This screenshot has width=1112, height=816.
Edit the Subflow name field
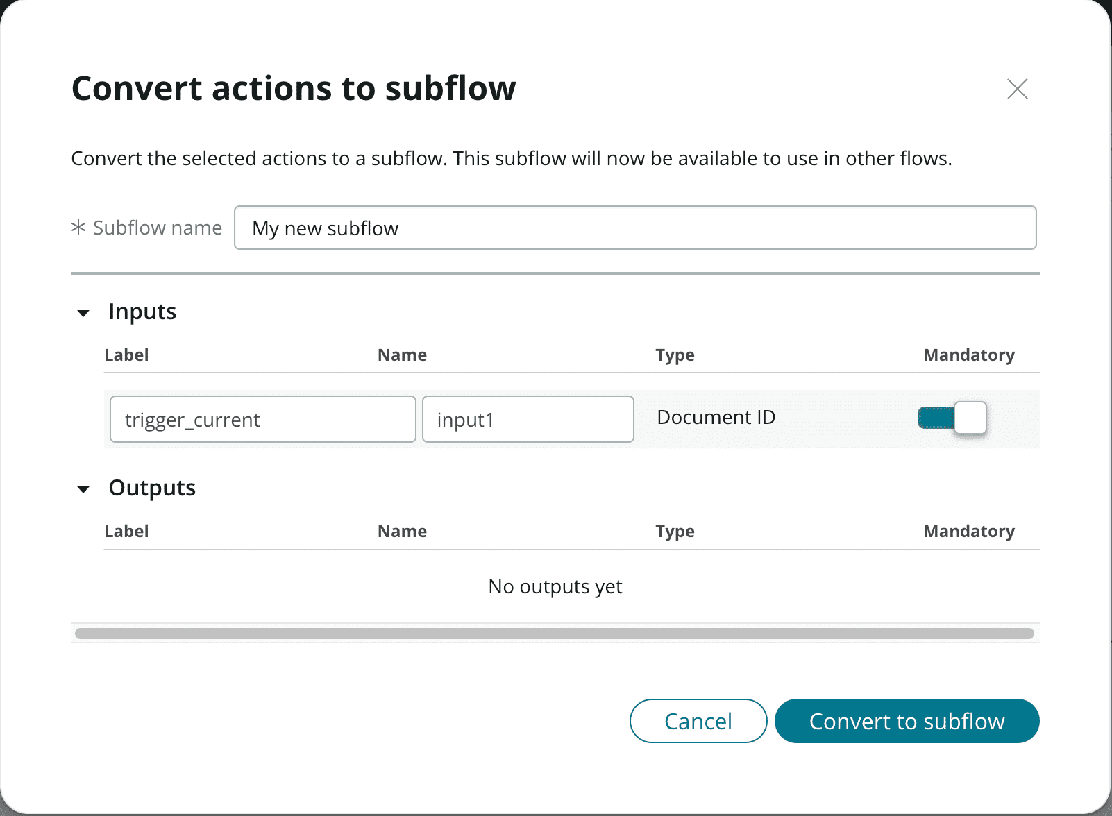click(635, 228)
